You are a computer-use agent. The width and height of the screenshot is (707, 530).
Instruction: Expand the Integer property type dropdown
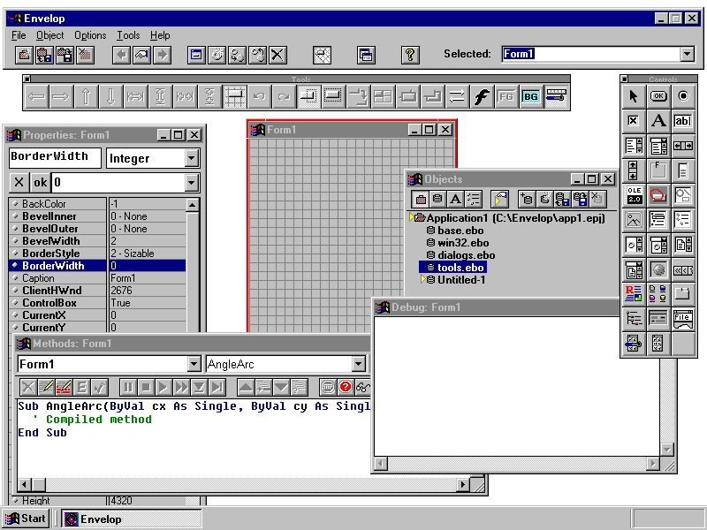point(192,159)
